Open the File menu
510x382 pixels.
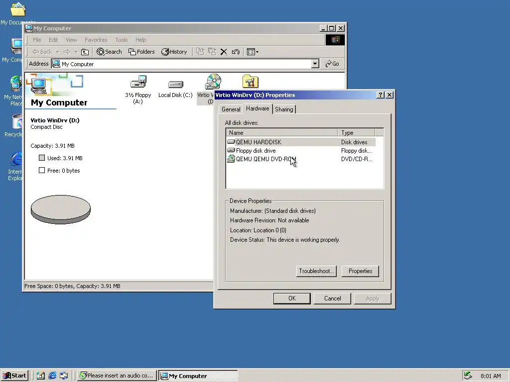pyautogui.click(x=37, y=40)
